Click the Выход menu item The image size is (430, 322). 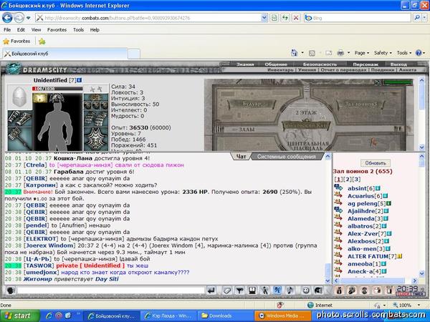click(398, 64)
